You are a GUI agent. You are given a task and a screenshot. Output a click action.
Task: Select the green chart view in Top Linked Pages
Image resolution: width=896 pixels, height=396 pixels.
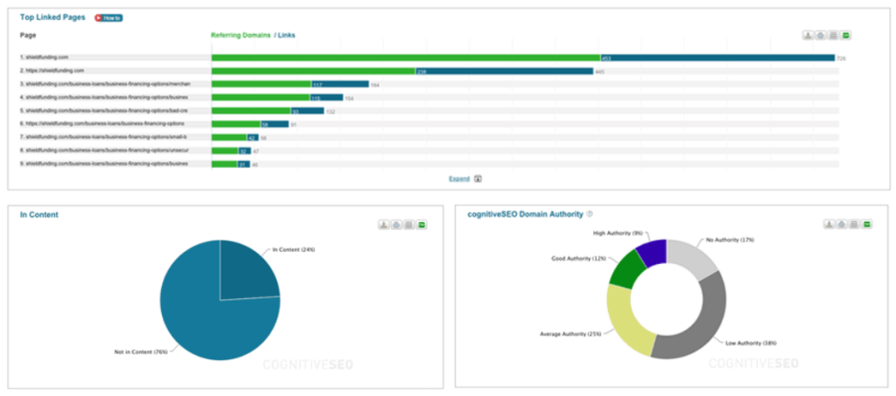click(x=846, y=35)
